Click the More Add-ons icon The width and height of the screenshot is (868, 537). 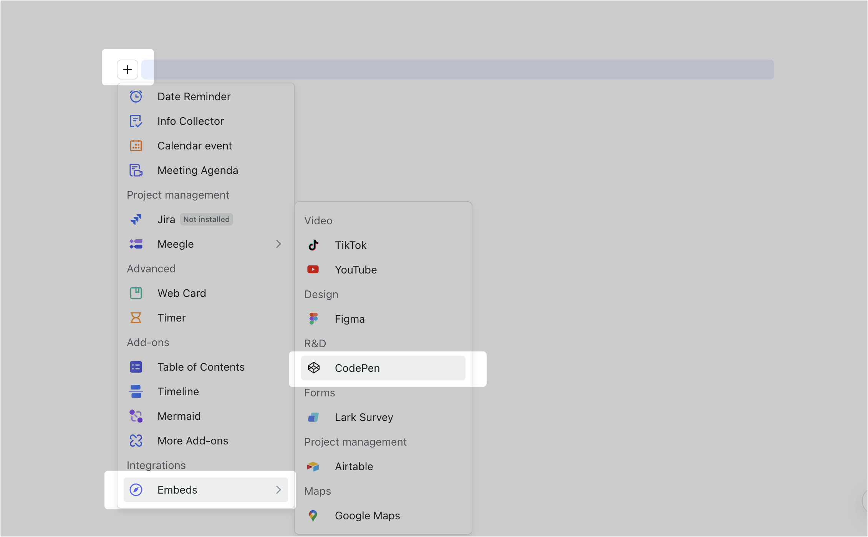[x=136, y=441]
